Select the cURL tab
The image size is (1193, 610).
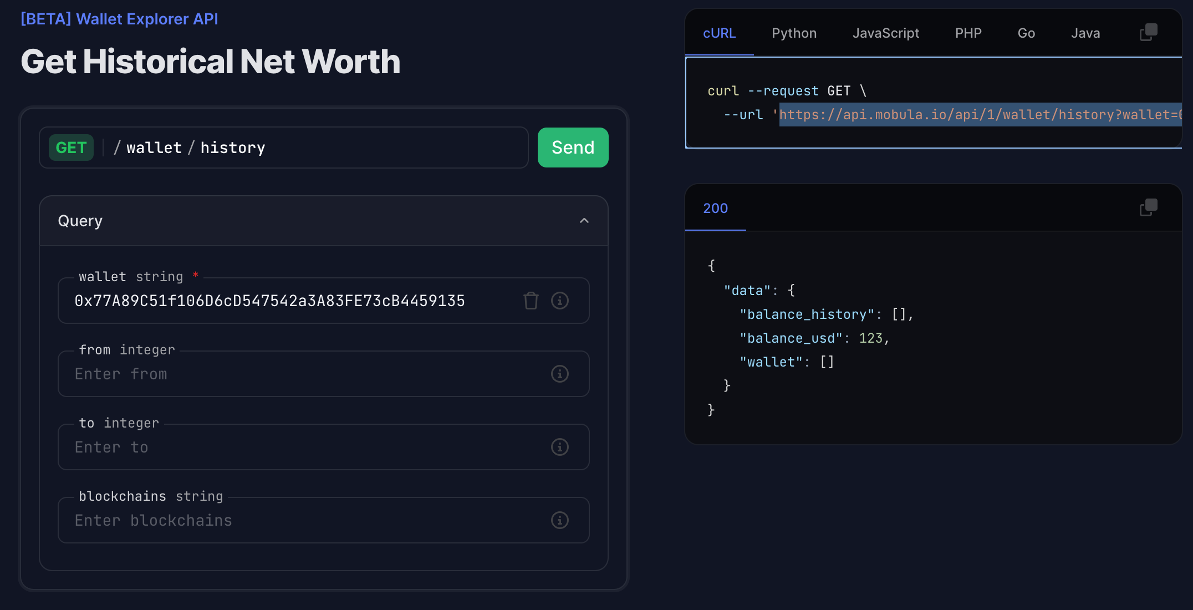pos(719,33)
